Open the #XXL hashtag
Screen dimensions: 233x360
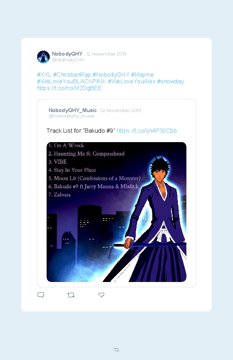pyautogui.click(x=44, y=74)
